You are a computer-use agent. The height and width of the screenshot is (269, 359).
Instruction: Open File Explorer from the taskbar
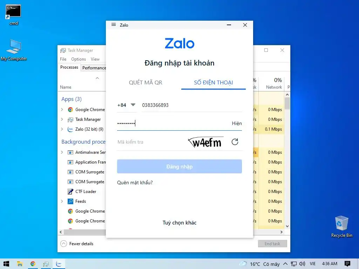20,264
